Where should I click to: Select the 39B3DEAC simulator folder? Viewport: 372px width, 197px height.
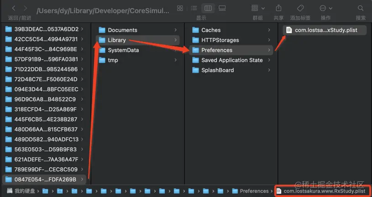tap(46, 29)
